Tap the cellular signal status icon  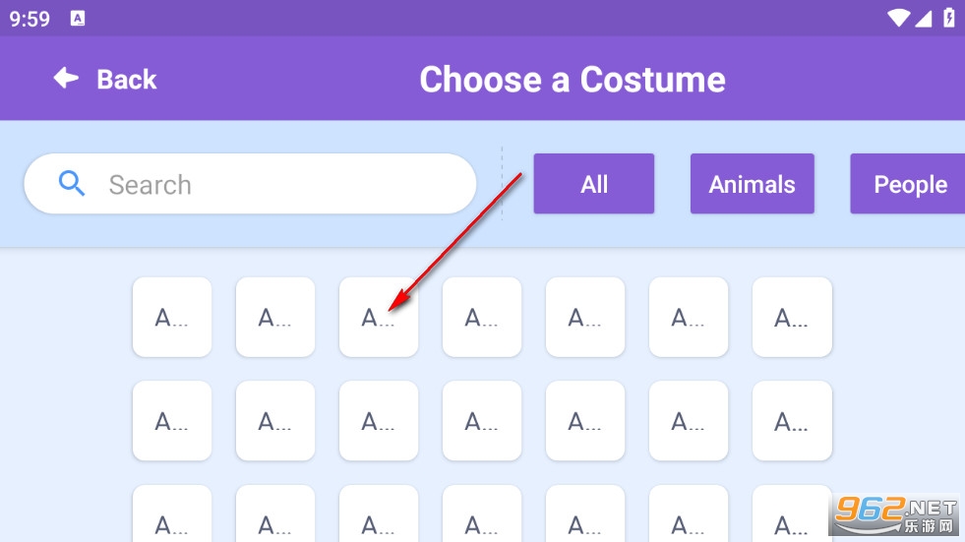pyautogui.click(x=923, y=18)
